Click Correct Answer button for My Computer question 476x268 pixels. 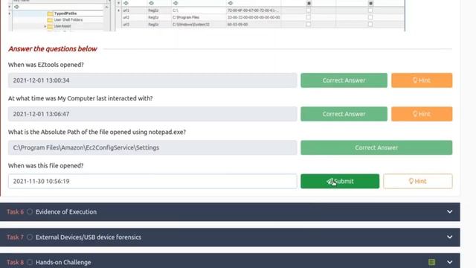coord(344,114)
